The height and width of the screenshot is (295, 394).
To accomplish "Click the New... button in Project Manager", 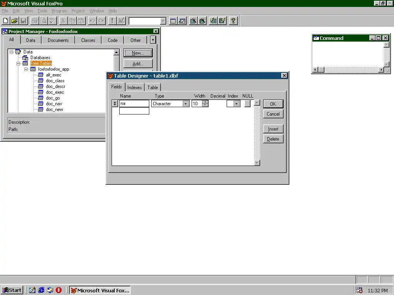I will click(x=138, y=53).
